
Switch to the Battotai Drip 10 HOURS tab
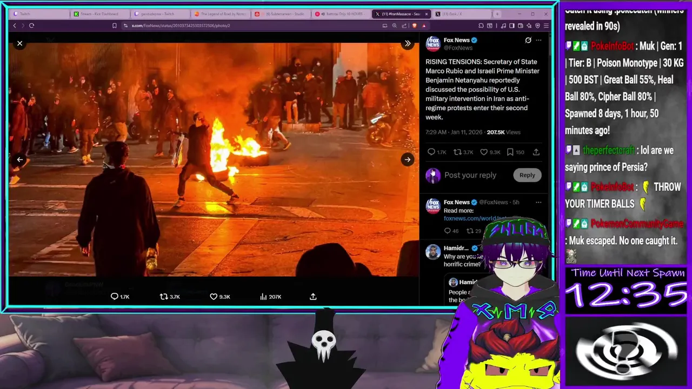coord(340,14)
